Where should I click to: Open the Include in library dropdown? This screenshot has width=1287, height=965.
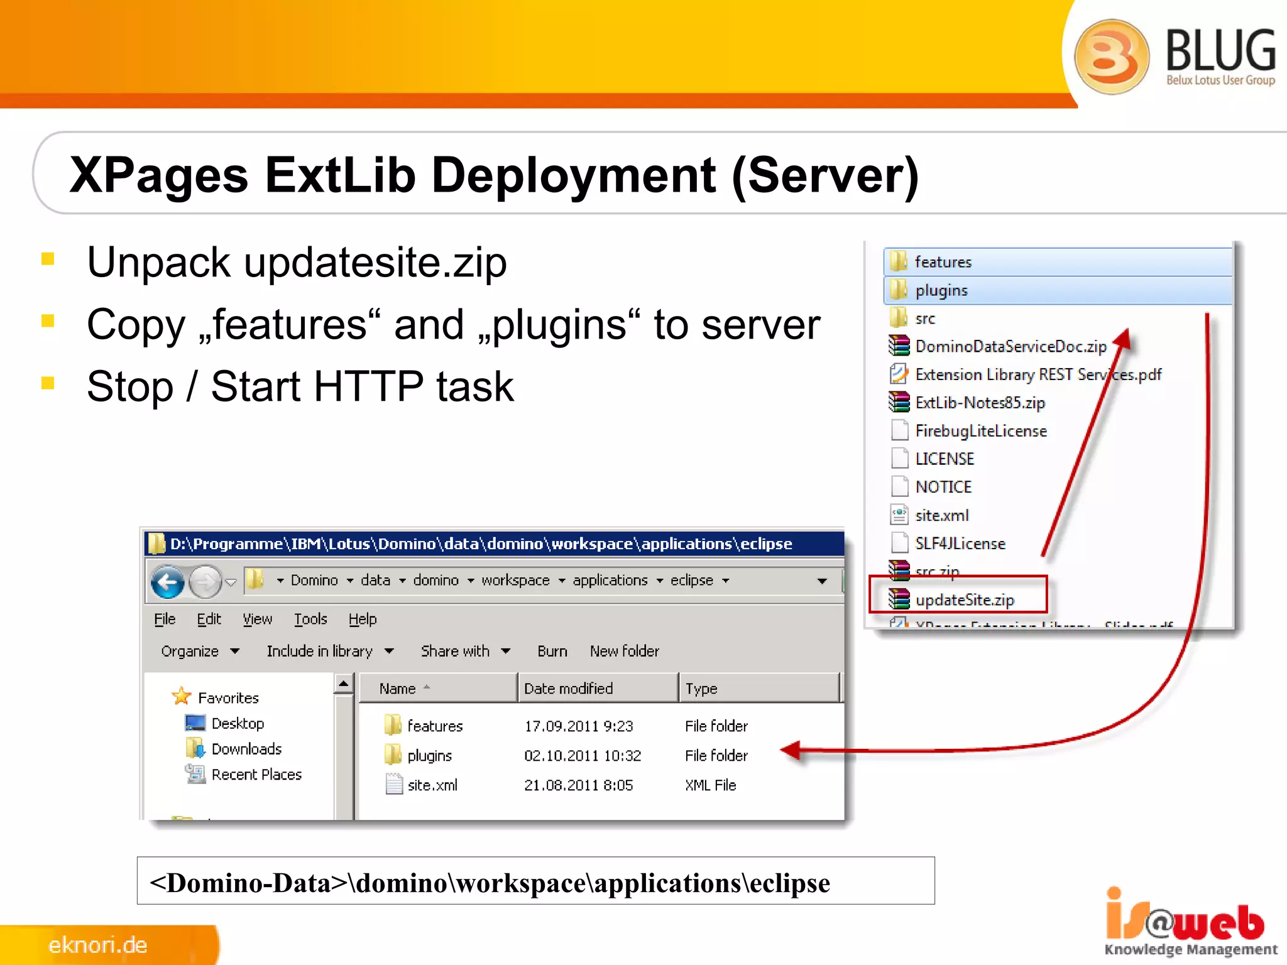(330, 652)
